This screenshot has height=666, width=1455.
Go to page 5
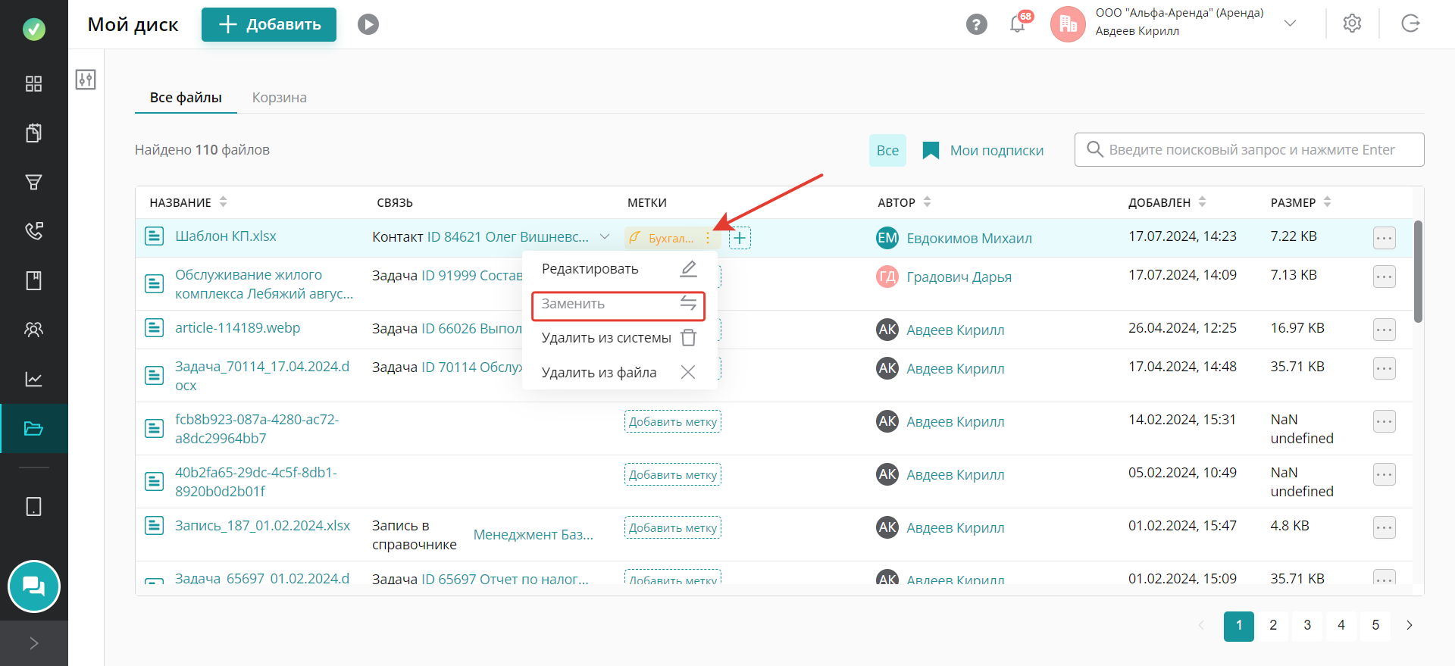point(1375,625)
